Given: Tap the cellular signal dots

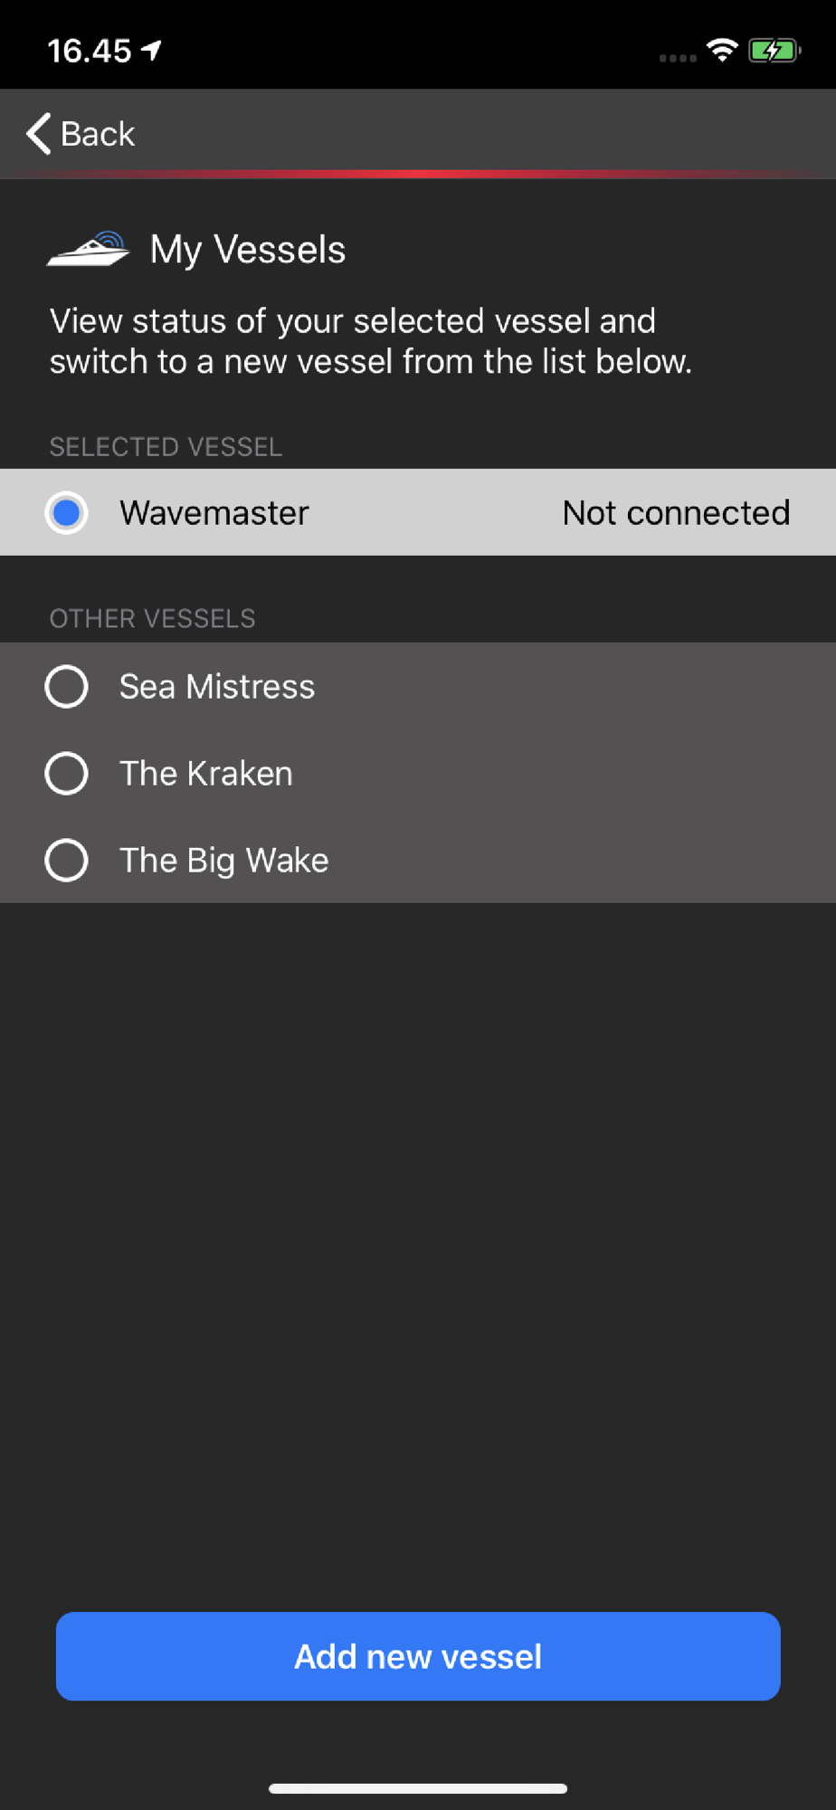Looking at the screenshot, I should pos(678,58).
